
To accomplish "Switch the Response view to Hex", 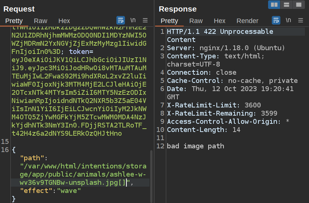I will pyautogui.click(x=220, y=21).
